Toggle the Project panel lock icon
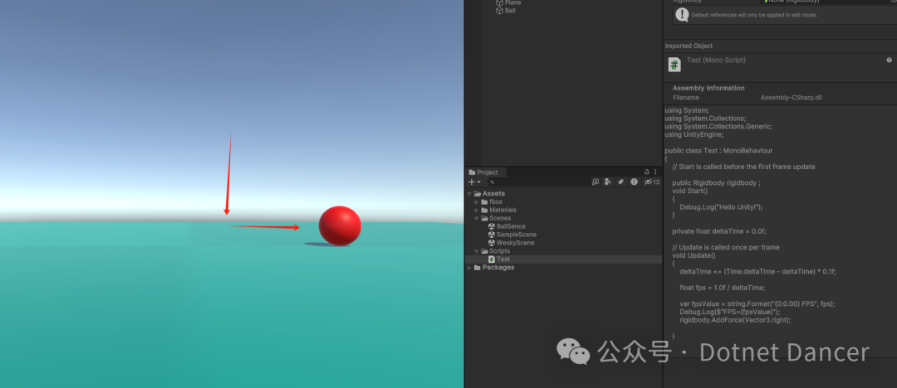The image size is (897, 388). click(646, 172)
